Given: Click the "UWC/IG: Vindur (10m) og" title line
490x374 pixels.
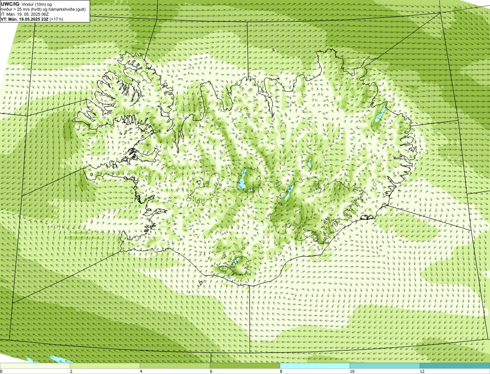Looking at the screenshot, I should pyautogui.click(x=26, y=4).
